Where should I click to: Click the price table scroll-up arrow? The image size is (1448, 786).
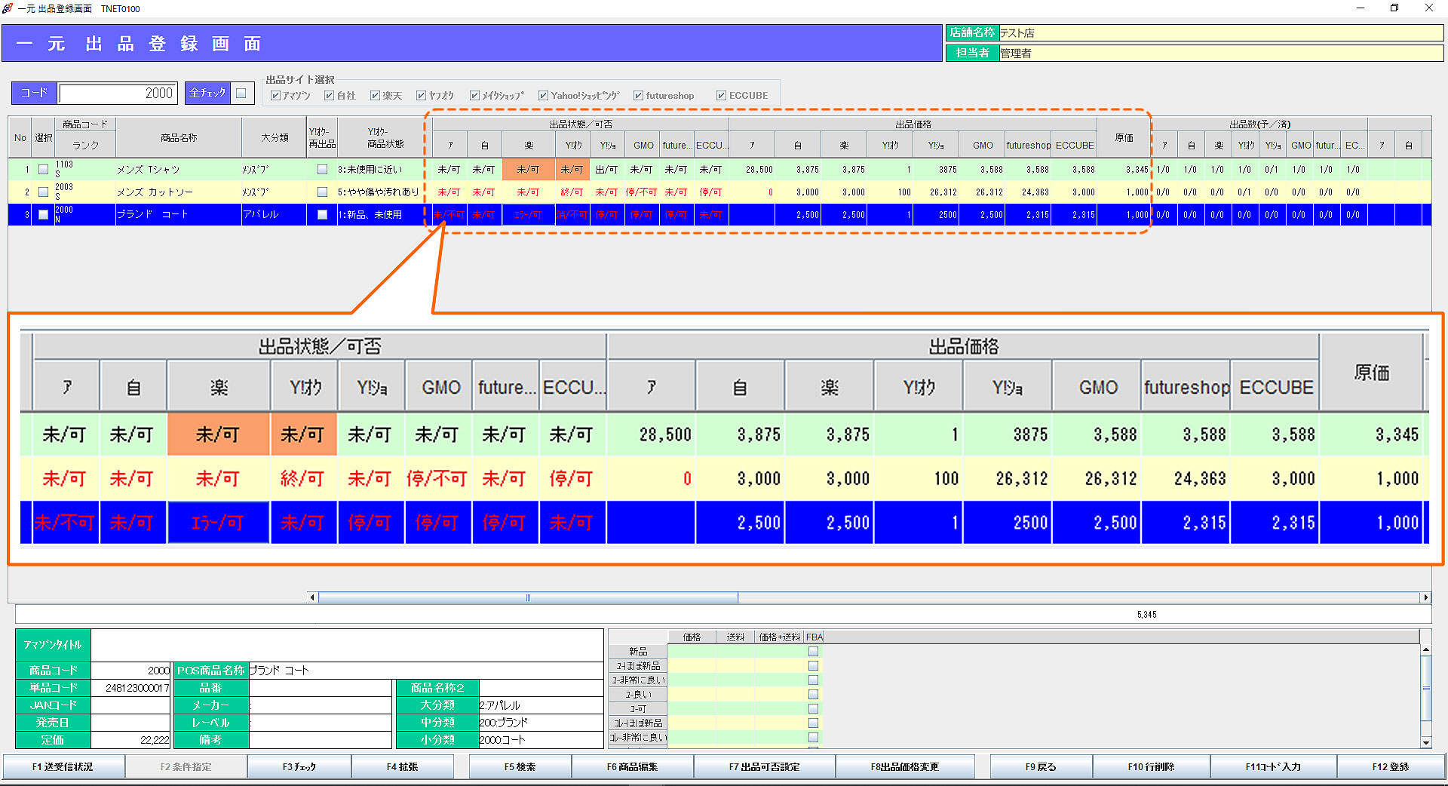click(1425, 649)
